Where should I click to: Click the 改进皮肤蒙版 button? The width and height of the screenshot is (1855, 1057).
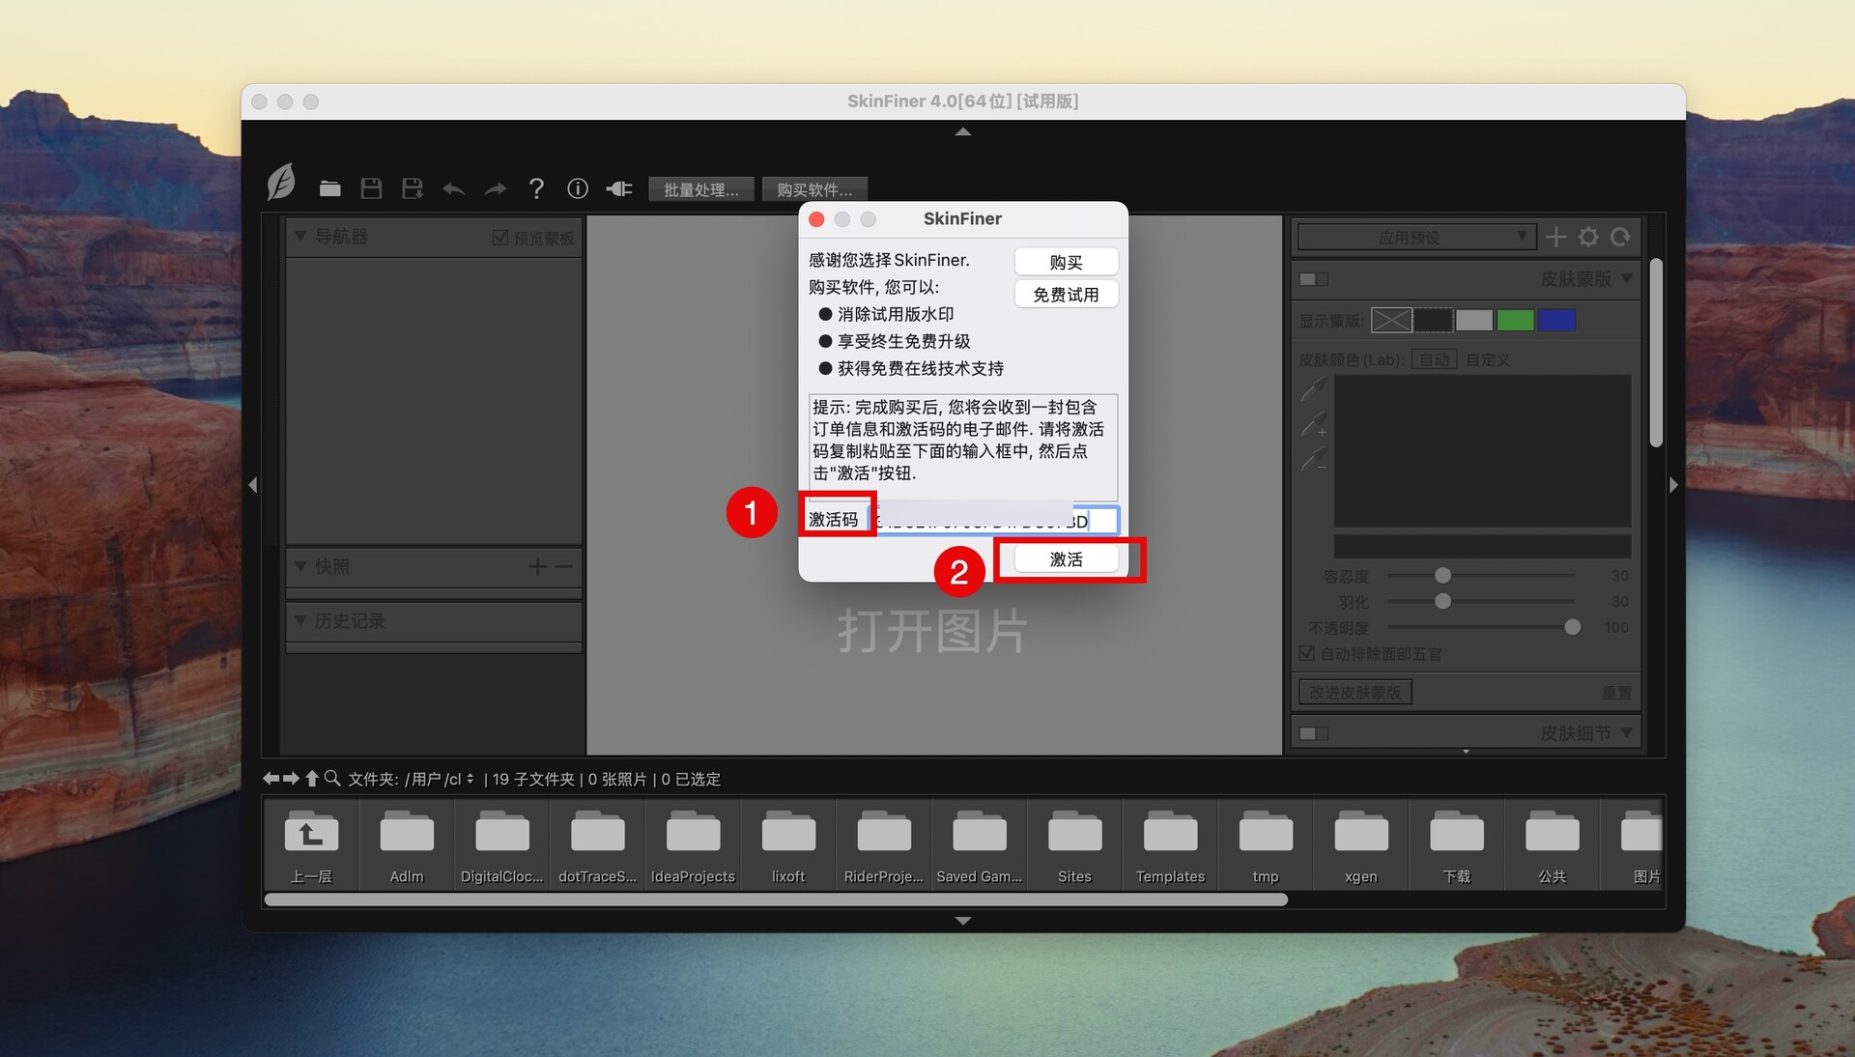(x=1355, y=692)
